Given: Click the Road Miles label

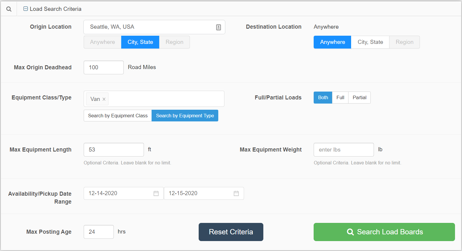Looking at the screenshot, I should point(142,67).
